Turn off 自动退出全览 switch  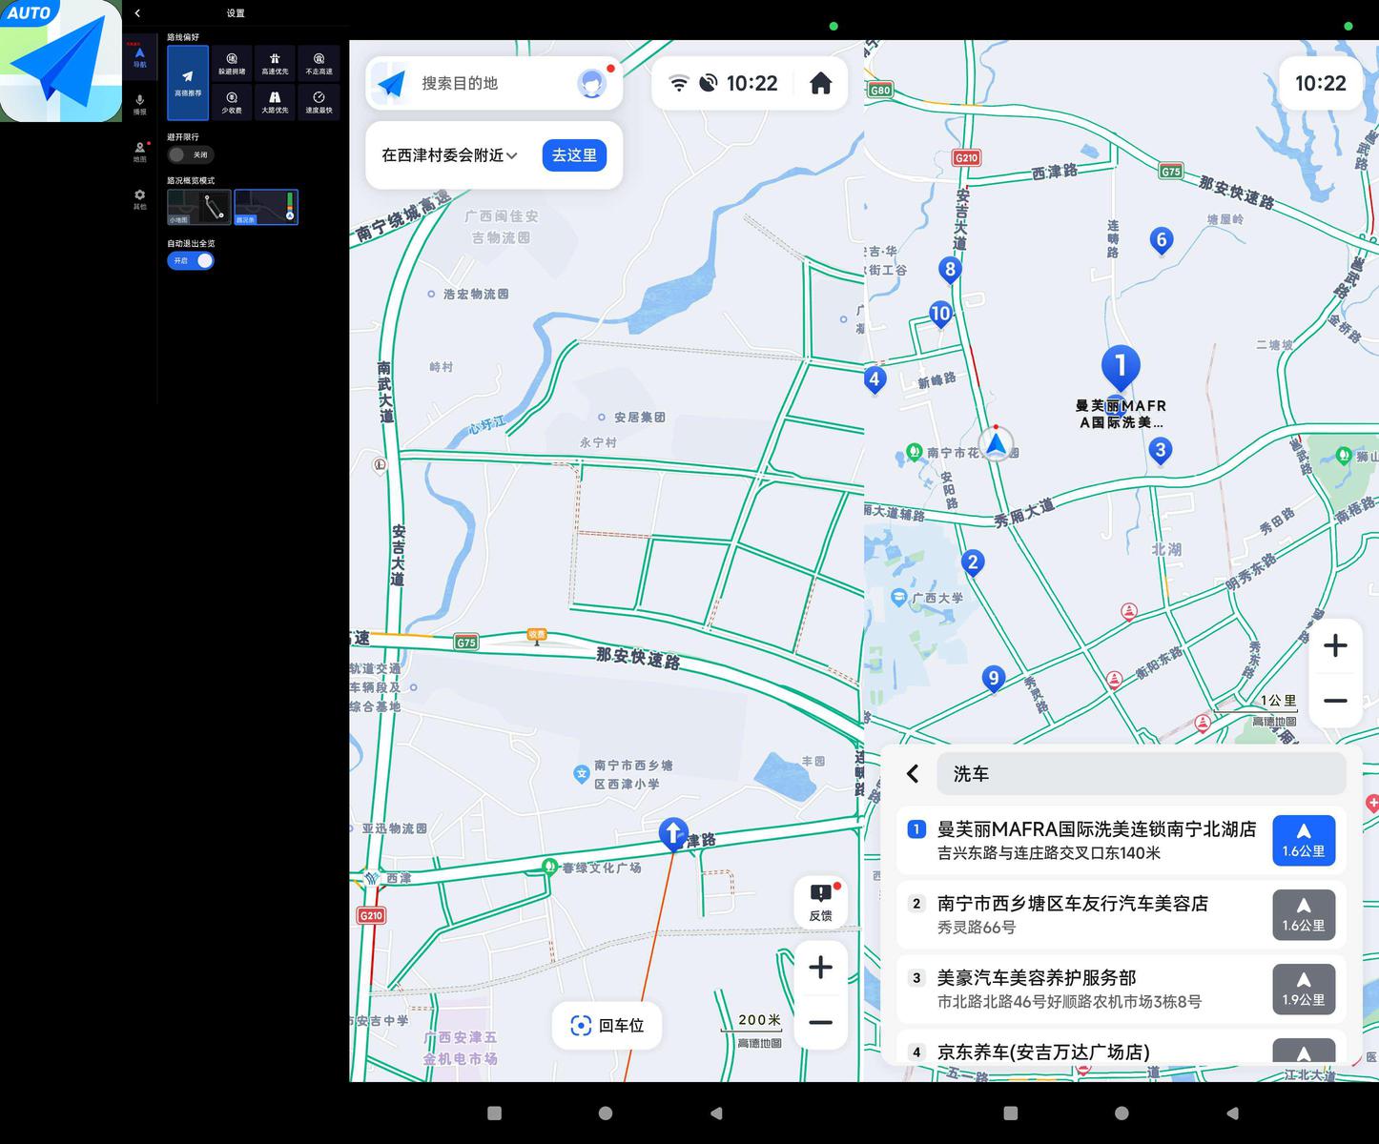tap(191, 260)
